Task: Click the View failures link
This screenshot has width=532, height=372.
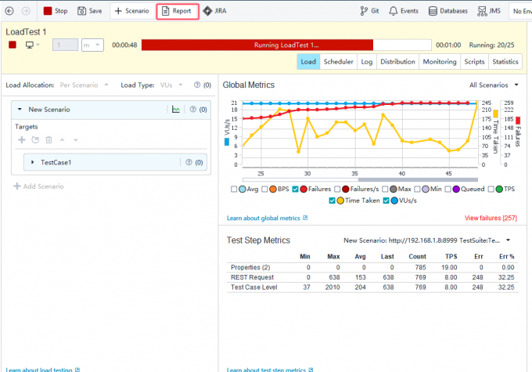Action: [x=491, y=218]
